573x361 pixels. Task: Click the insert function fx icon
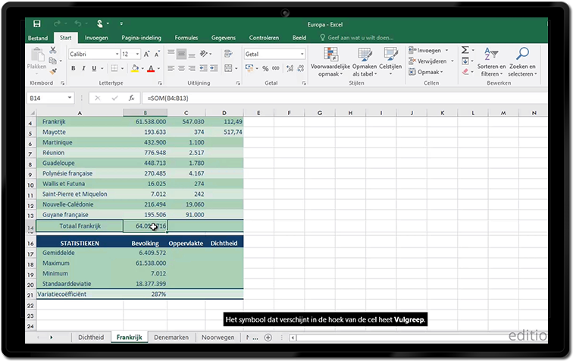click(x=131, y=98)
